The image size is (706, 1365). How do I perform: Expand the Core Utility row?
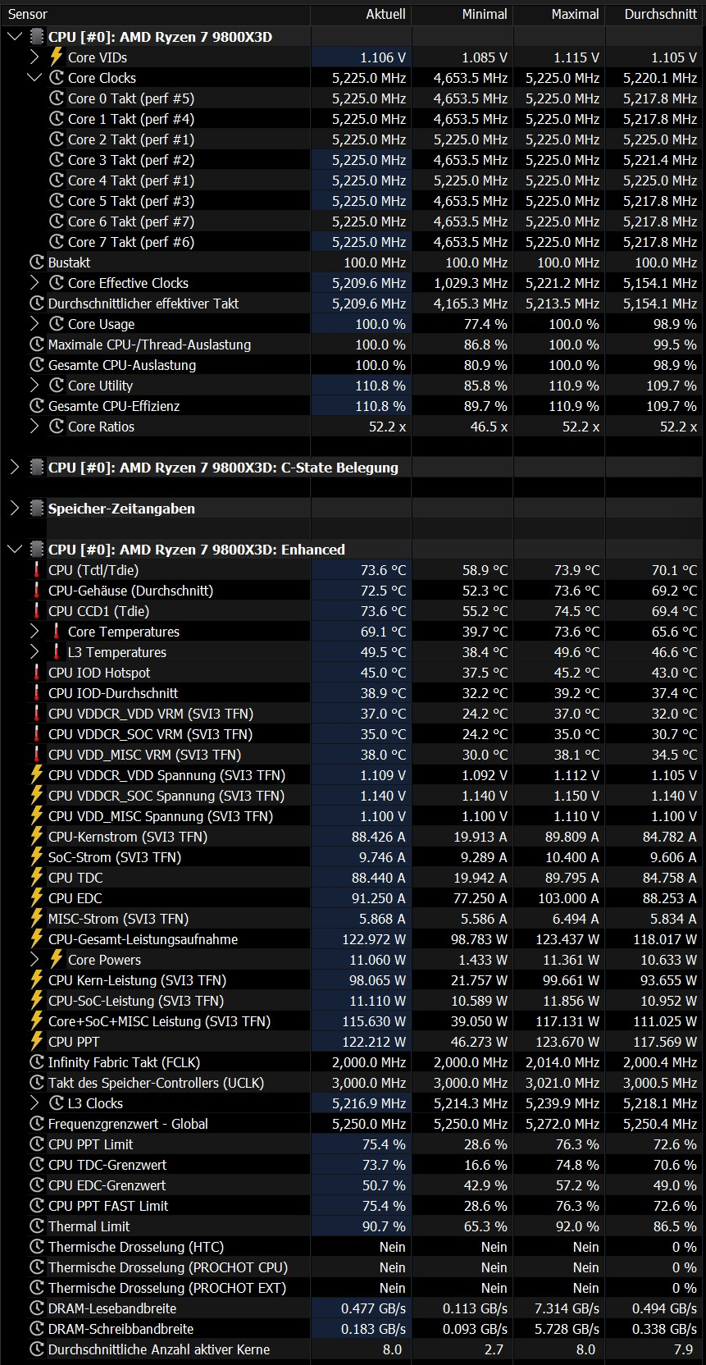point(34,386)
